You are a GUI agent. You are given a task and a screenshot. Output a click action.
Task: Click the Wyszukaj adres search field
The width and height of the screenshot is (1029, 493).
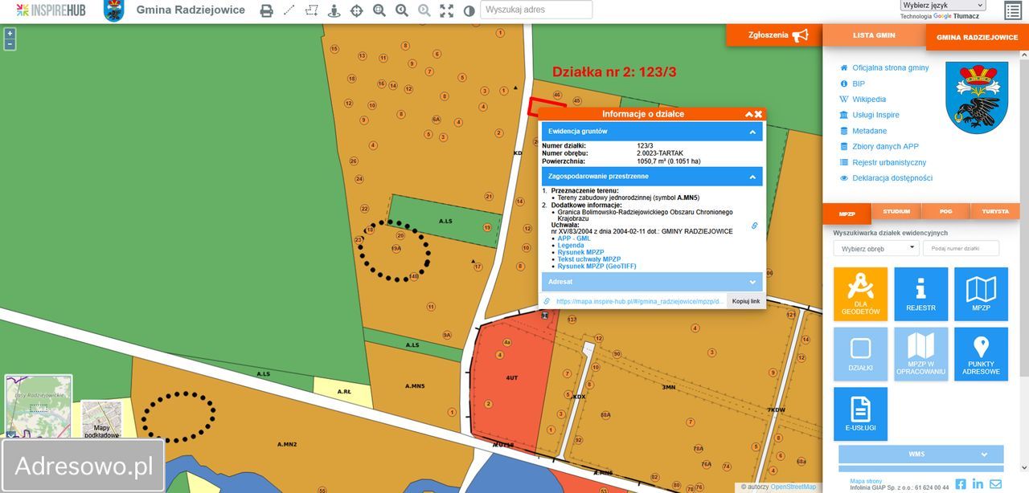tap(536, 10)
